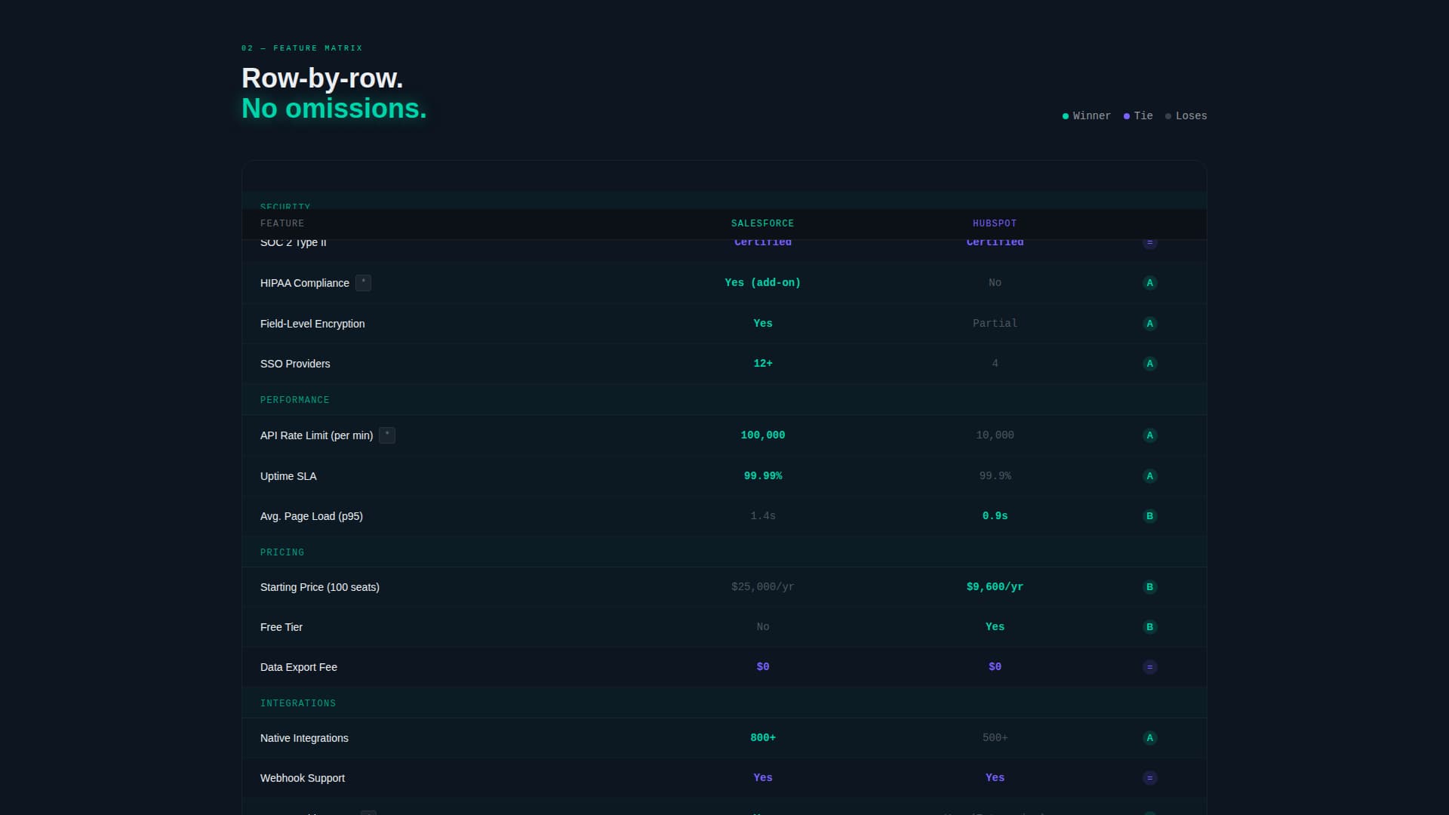Click the 02 — FEATURE MATRIX section label

[302, 48]
